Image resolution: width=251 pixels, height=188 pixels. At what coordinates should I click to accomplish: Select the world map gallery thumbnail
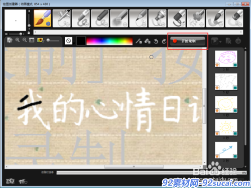coord(226,82)
